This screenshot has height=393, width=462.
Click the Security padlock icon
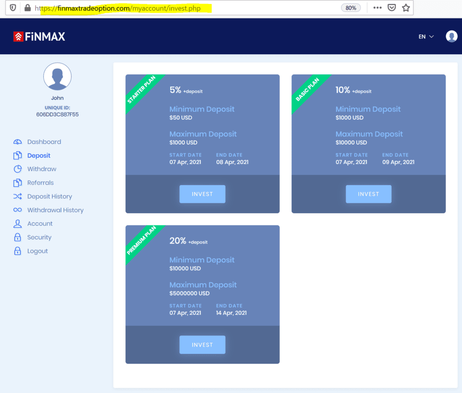pos(18,237)
